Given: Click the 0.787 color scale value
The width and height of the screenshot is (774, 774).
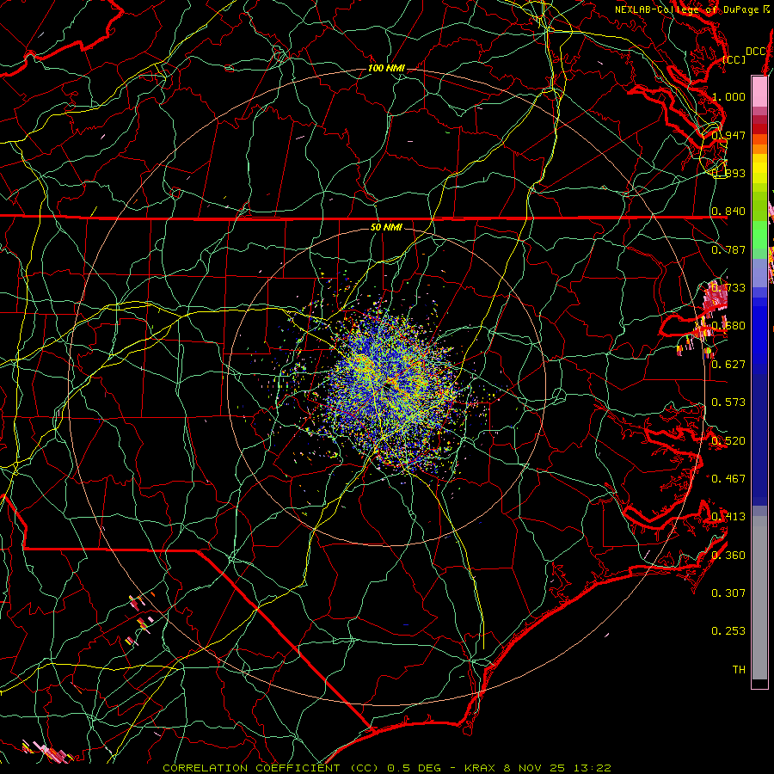Looking at the screenshot, I should pos(728,249).
